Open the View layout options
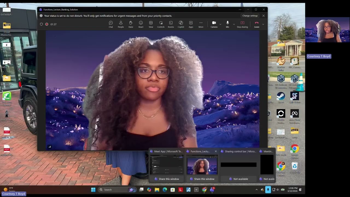Viewport: 350px width, 197px height. tap(151, 24)
